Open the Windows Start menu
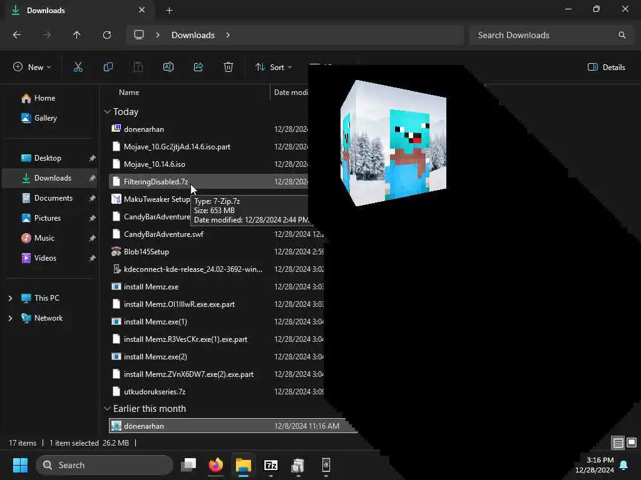Viewport: 641px width, 480px height. (20, 465)
